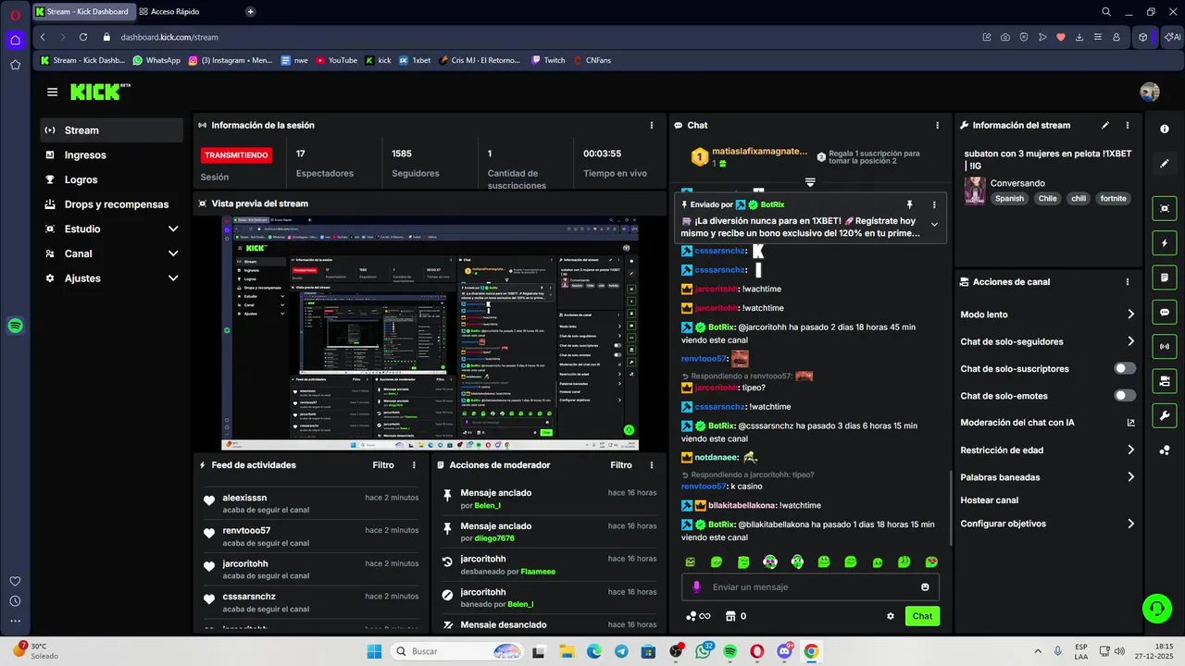This screenshot has width=1185, height=666.
Task: Open the Modo lento options arrow
Action: (x=1130, y=314)
